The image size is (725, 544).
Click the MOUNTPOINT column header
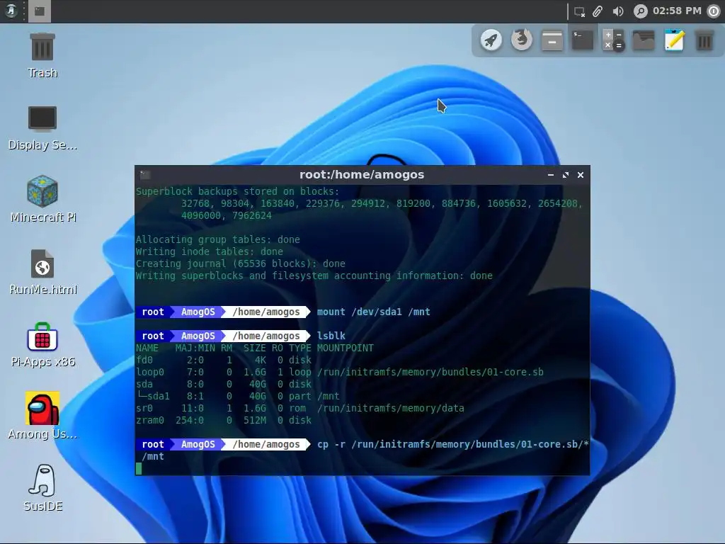(346, 348)
